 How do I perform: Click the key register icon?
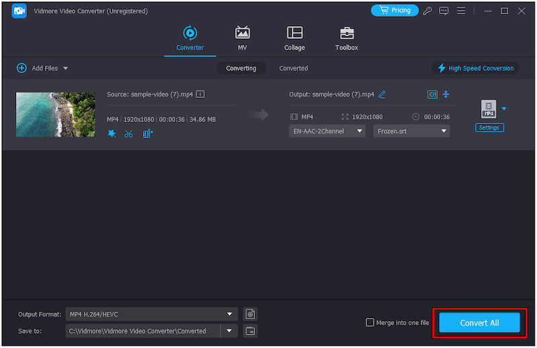[x=428, y=11]
